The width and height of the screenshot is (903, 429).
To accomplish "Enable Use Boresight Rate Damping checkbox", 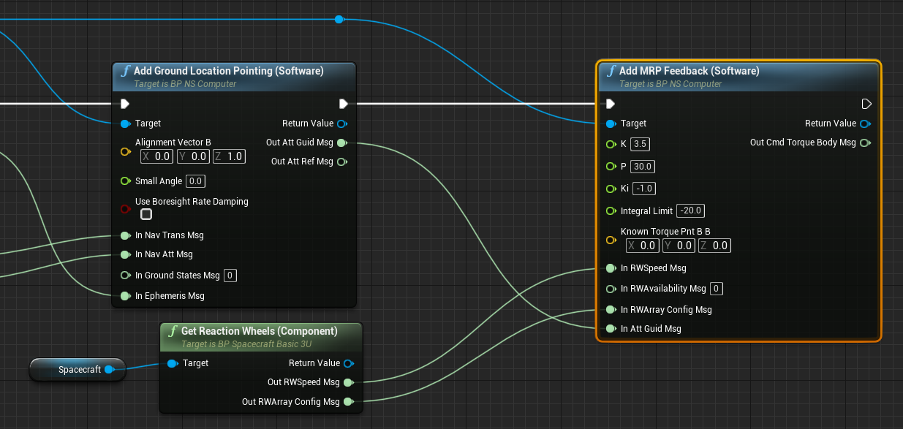I will (146, 214).
